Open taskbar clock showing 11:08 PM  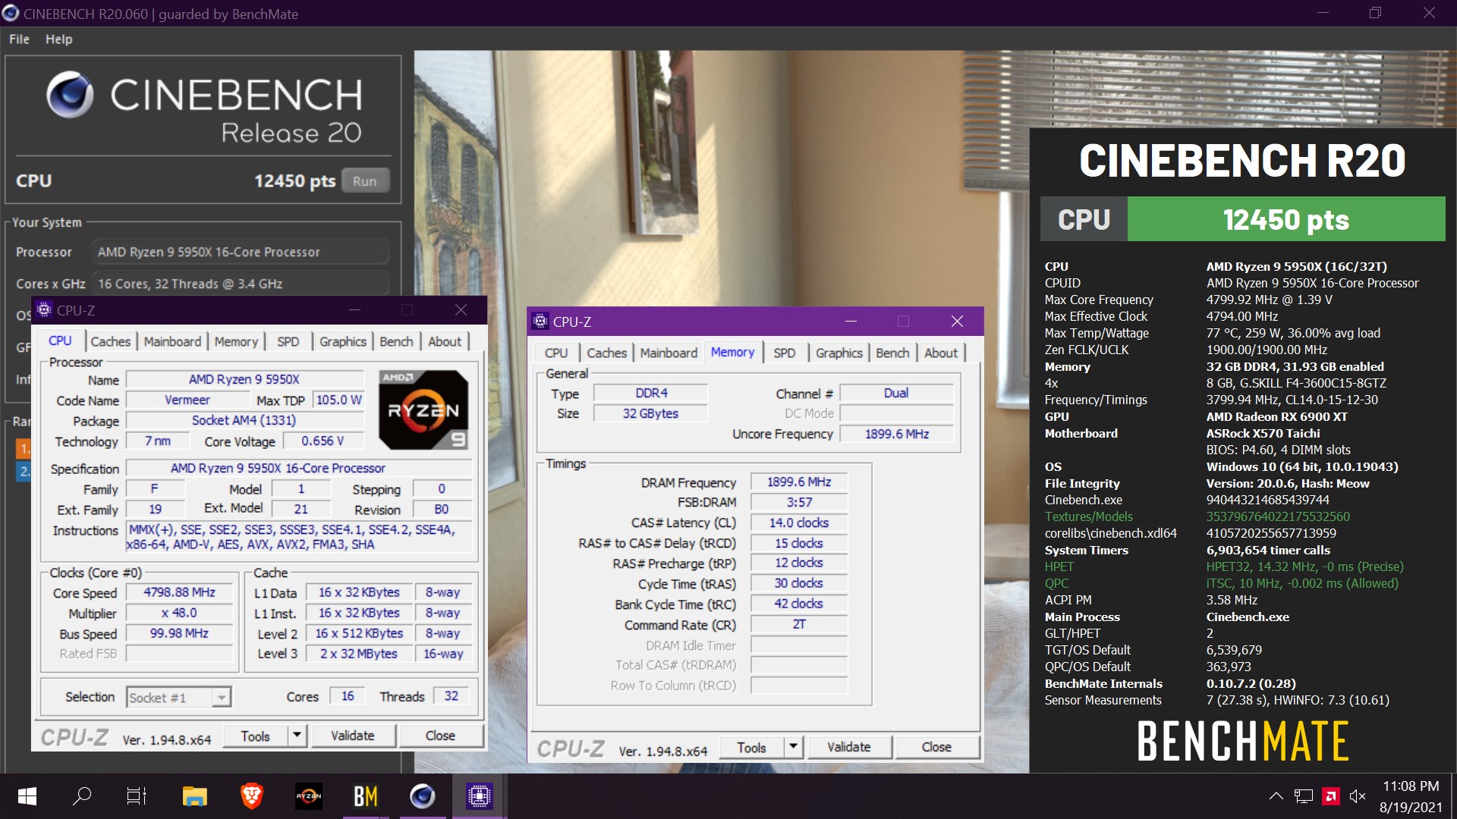coord(1410,796)
